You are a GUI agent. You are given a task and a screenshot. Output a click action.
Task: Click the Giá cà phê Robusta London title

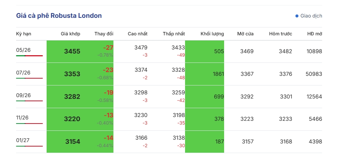59,16
